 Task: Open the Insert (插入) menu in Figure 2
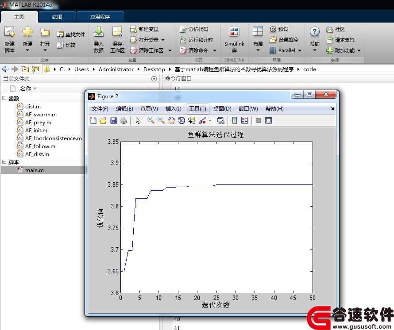pos(174,109)
